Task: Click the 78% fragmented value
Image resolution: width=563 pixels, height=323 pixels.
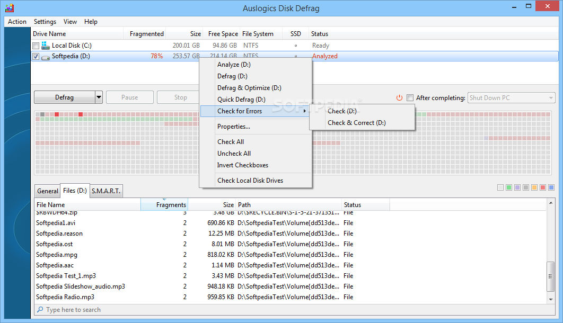Action: pos(156,56)
